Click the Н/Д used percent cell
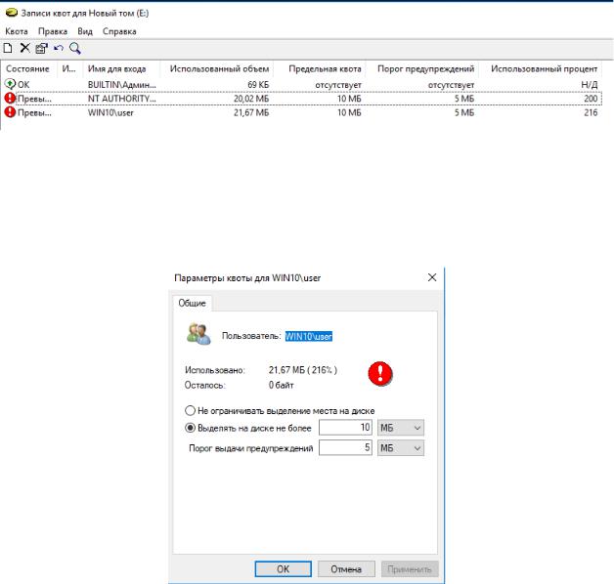614x584 pixels. (x=590, y=85)
